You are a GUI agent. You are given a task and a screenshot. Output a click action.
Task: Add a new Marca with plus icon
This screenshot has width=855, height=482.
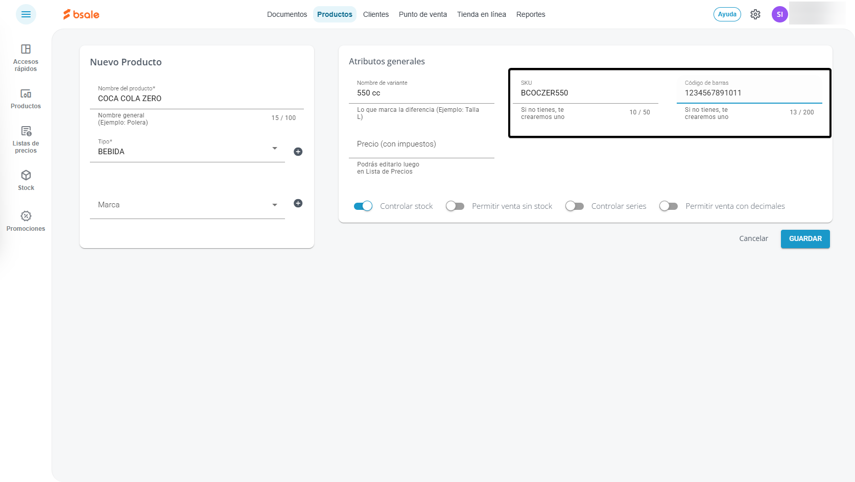click(298, 203)
